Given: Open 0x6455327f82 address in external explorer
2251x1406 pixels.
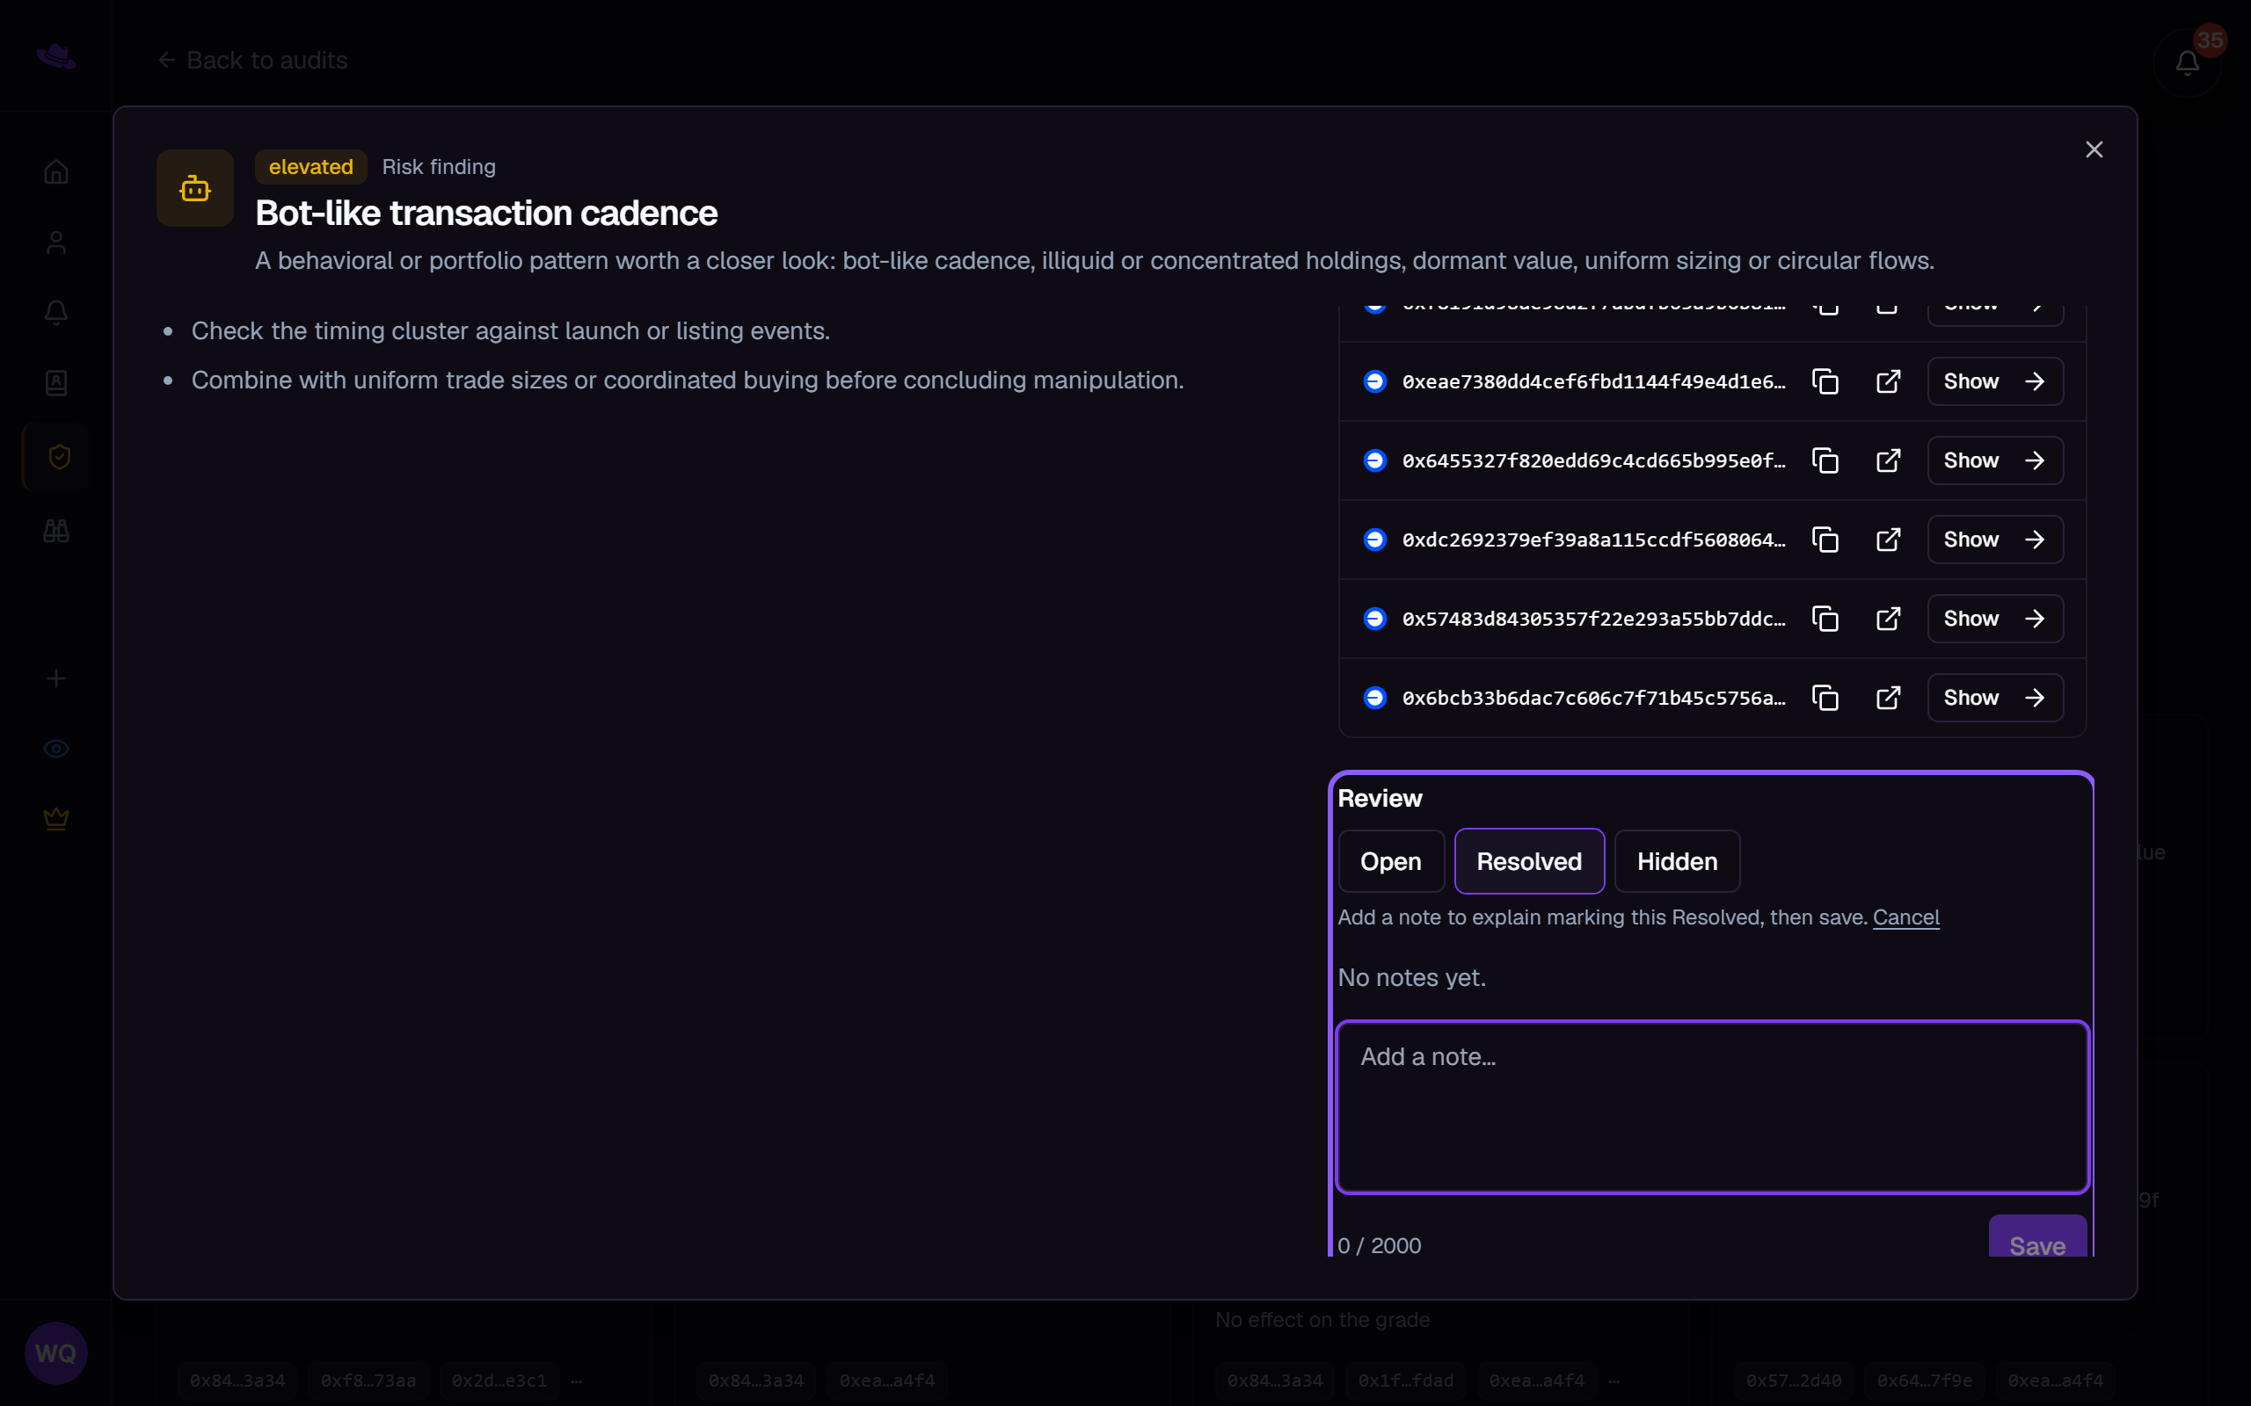Looking at the screenshot, I should [1888, 460].
